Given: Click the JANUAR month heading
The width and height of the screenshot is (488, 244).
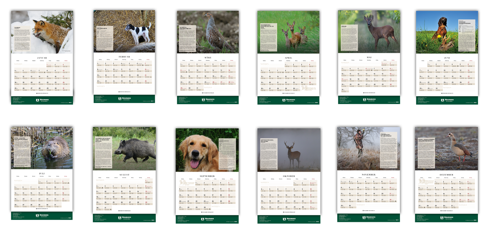Looking at the screenshot, I should [42, 58].
